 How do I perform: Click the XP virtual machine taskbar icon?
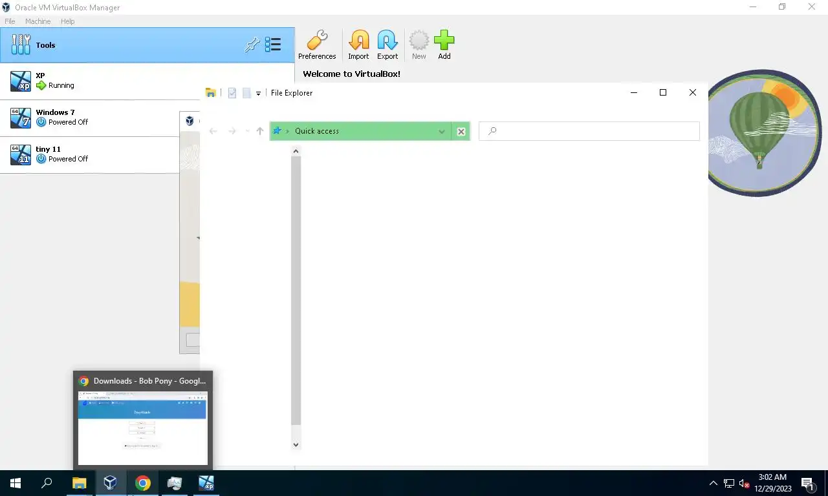(x=206, y=483)
